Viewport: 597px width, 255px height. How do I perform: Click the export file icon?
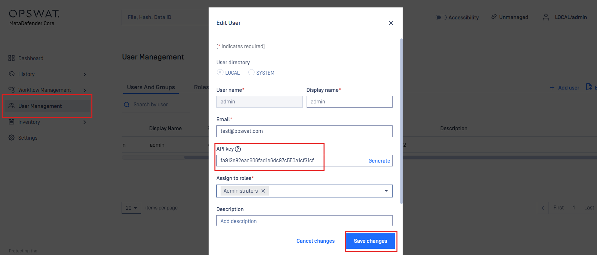point(589,87)
